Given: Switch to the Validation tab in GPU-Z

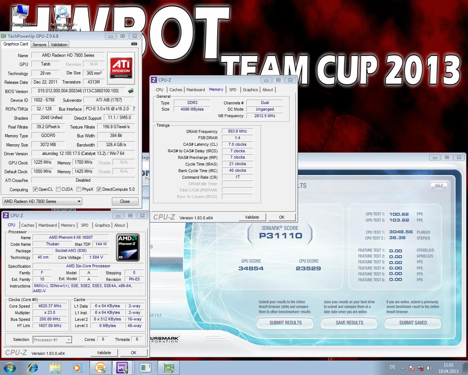Looking at the screenshot, I should 59,45.
